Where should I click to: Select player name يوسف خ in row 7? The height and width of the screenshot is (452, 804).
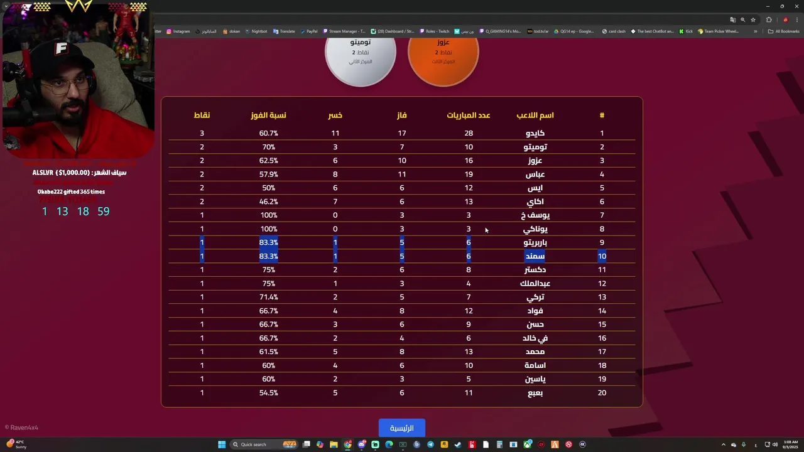point(535,215)
